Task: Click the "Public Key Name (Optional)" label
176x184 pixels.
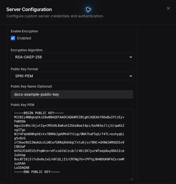Action: pos(31,86)
